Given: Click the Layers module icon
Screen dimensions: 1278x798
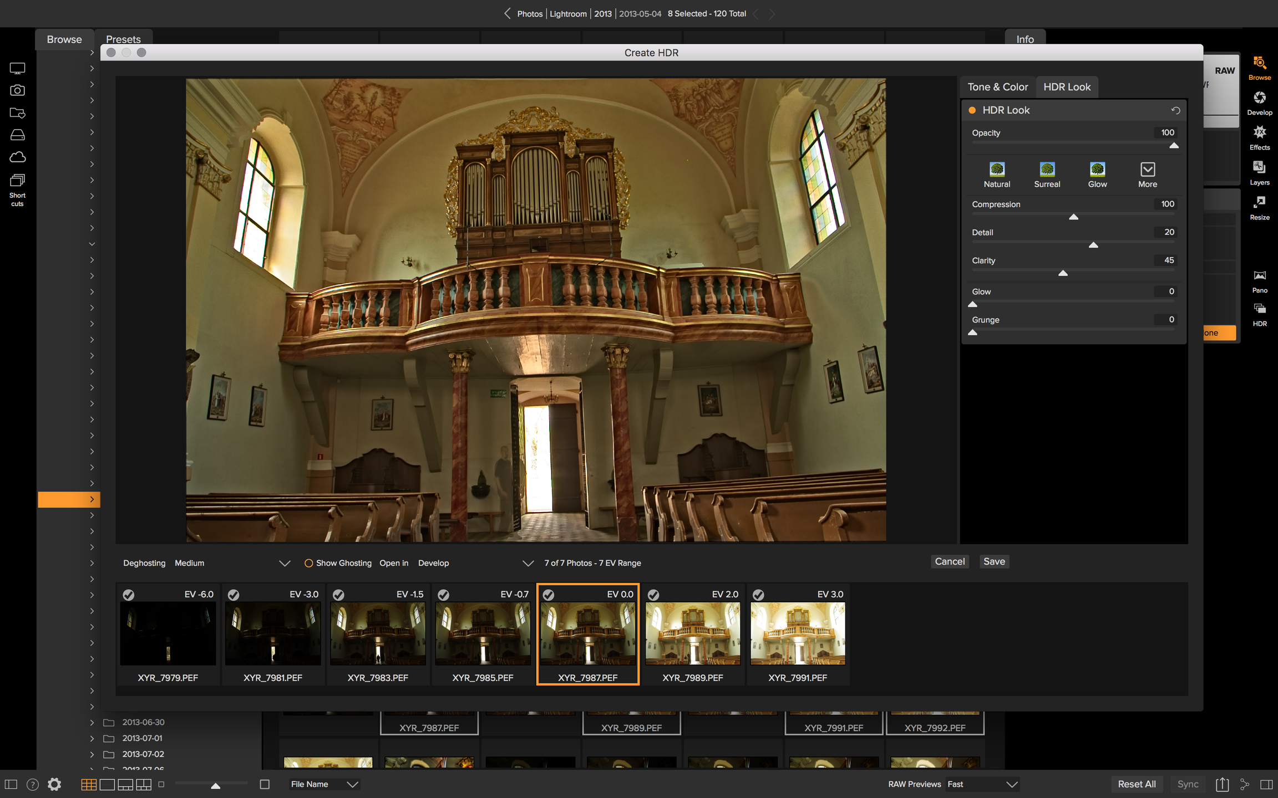Looking at the screenshot, I should pyautogui.click(x=1259, y=168).
